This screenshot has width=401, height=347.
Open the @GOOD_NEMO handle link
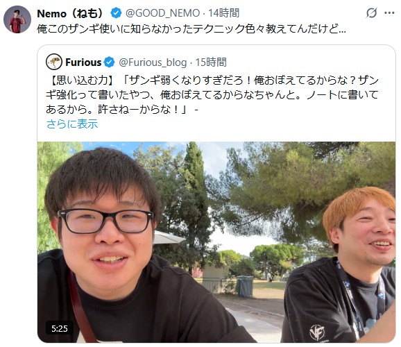click(x=162, y=13)
